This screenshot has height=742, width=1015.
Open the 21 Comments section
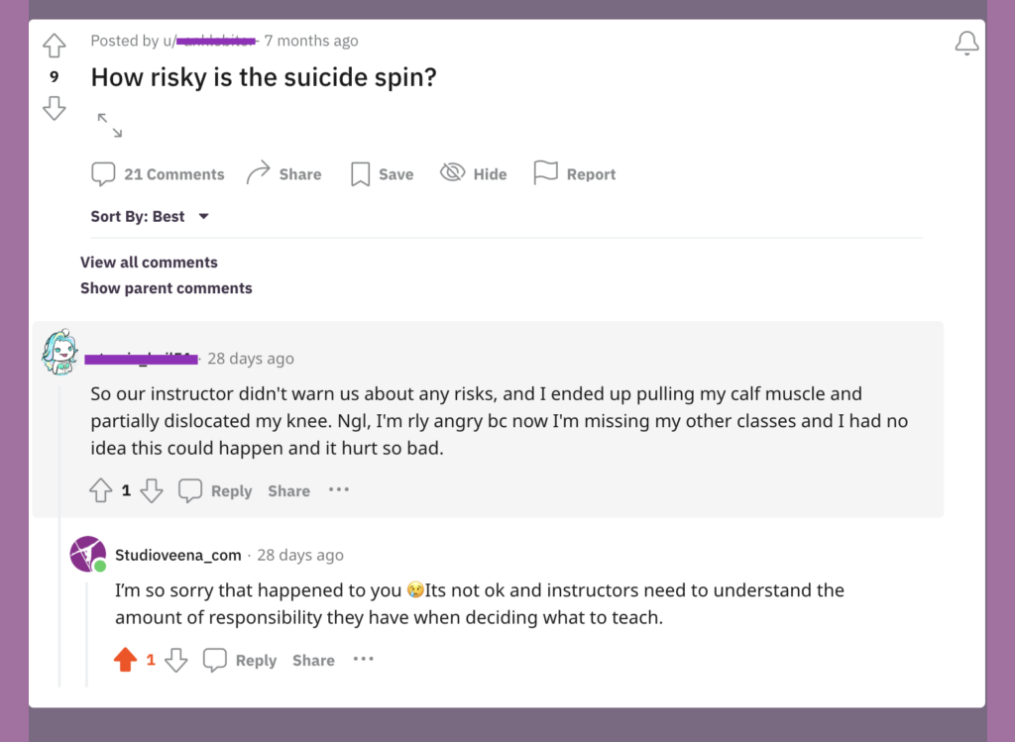(159, 174)
